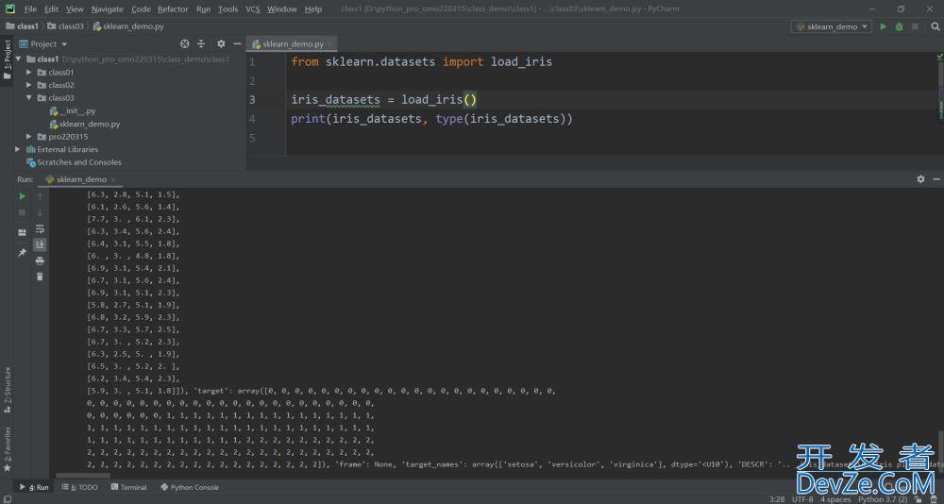
Task: Click the green inspection checkmark in editor
Action: [x=940, y=58]
